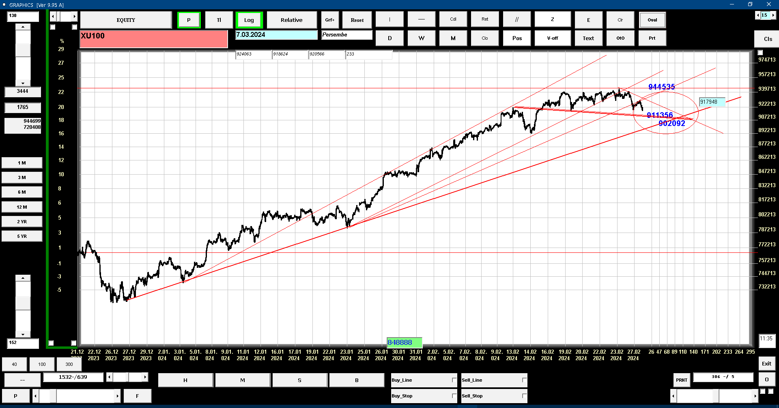Select the horizontal line drawing tool
This screenshot has height=408, width=779.
click(422, 19)
